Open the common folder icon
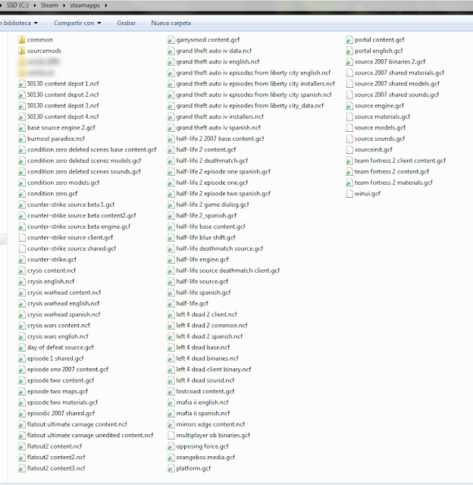473x485 pixels. pos(22,40)
